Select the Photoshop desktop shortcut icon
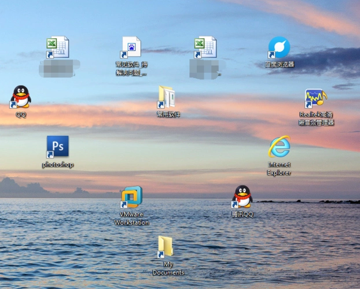Screen dimensions: 360x289 [x=57, y=147]
